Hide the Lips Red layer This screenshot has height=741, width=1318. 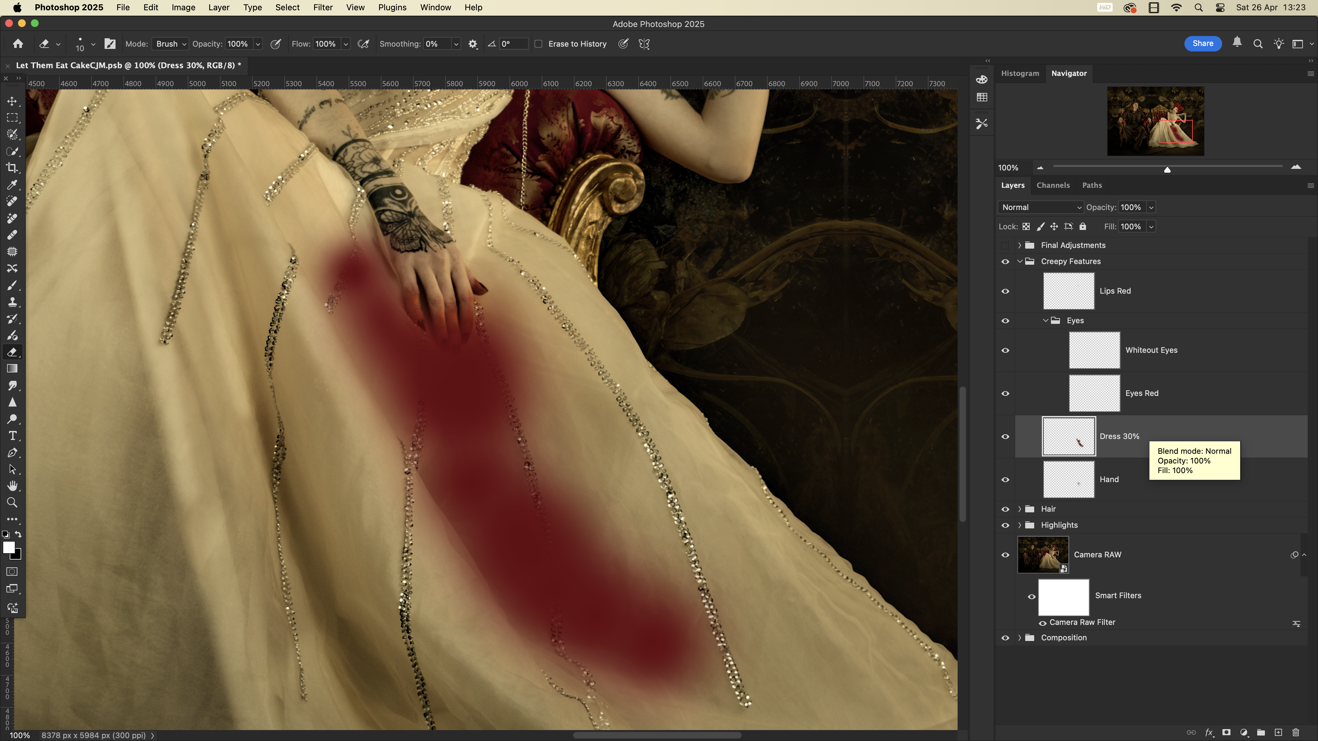point(1005,291)
